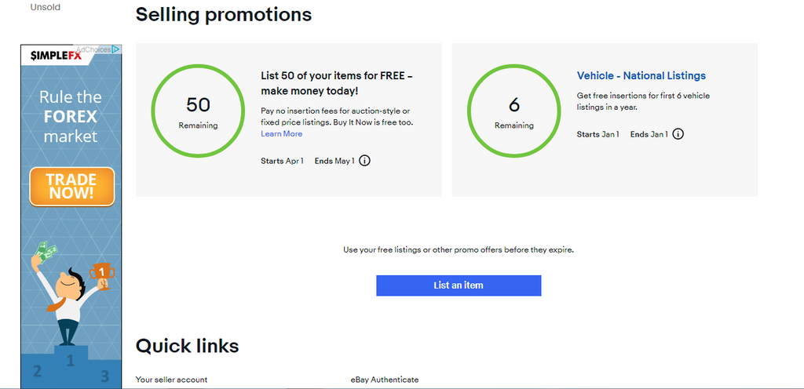
Task: Go to Your seller account link
Action: tap(171, 380)
